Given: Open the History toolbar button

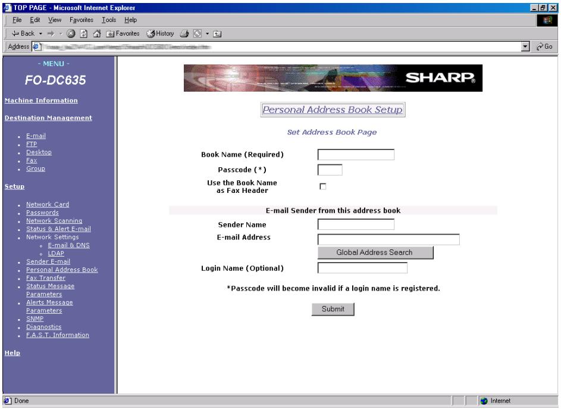Looking at the screenshot, I should (160, 34).
